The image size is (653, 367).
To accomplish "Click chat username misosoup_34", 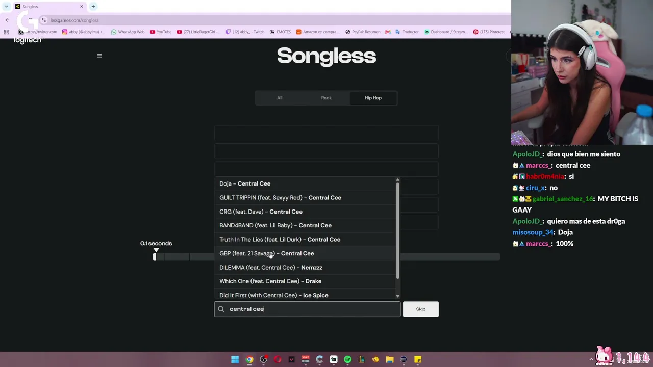I will click(x=533, y=232).
